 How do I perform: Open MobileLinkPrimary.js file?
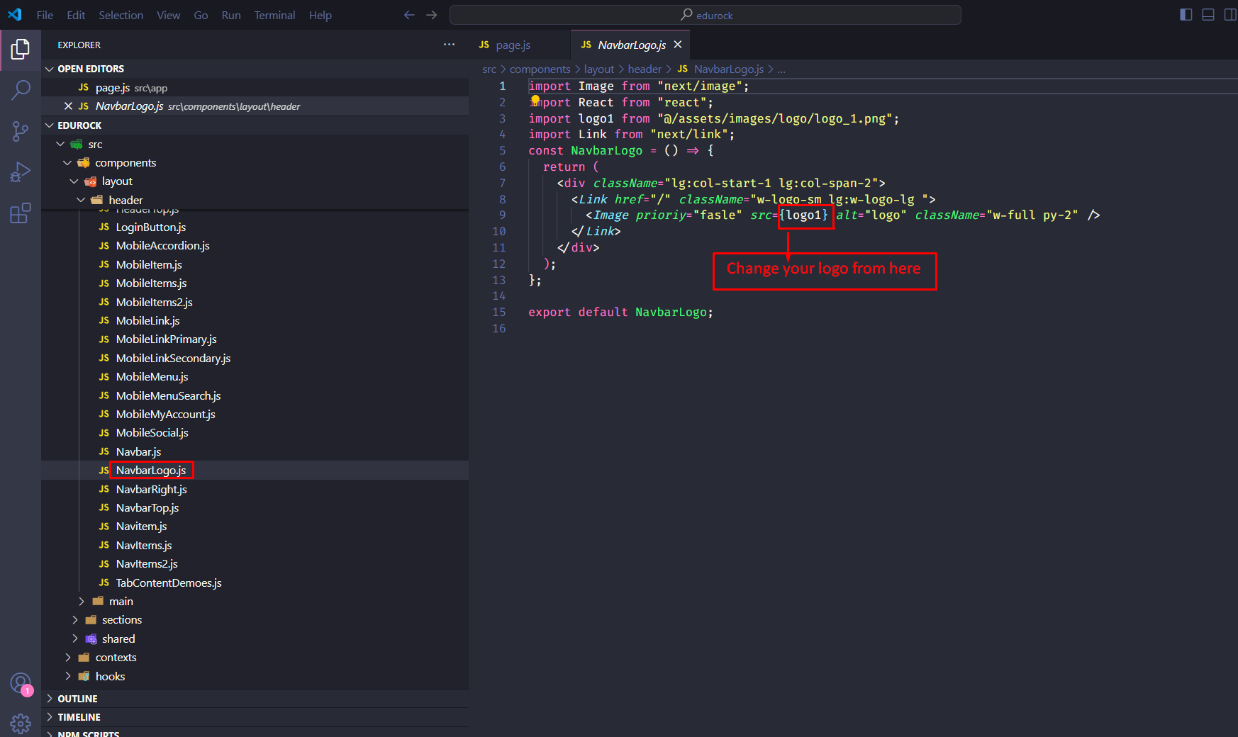pyautogui.click(x=255, y=339)
